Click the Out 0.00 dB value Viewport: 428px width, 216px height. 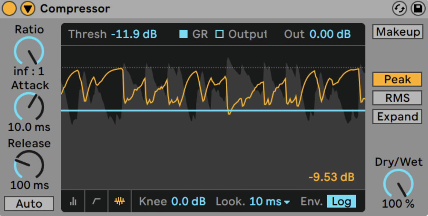click(330, 34)
